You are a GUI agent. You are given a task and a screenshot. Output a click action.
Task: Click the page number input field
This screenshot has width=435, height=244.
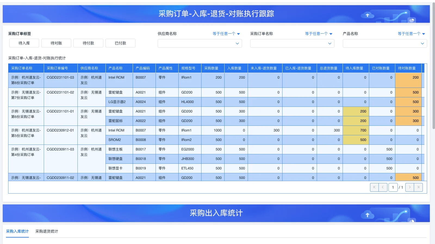click(x=393, y=187)
